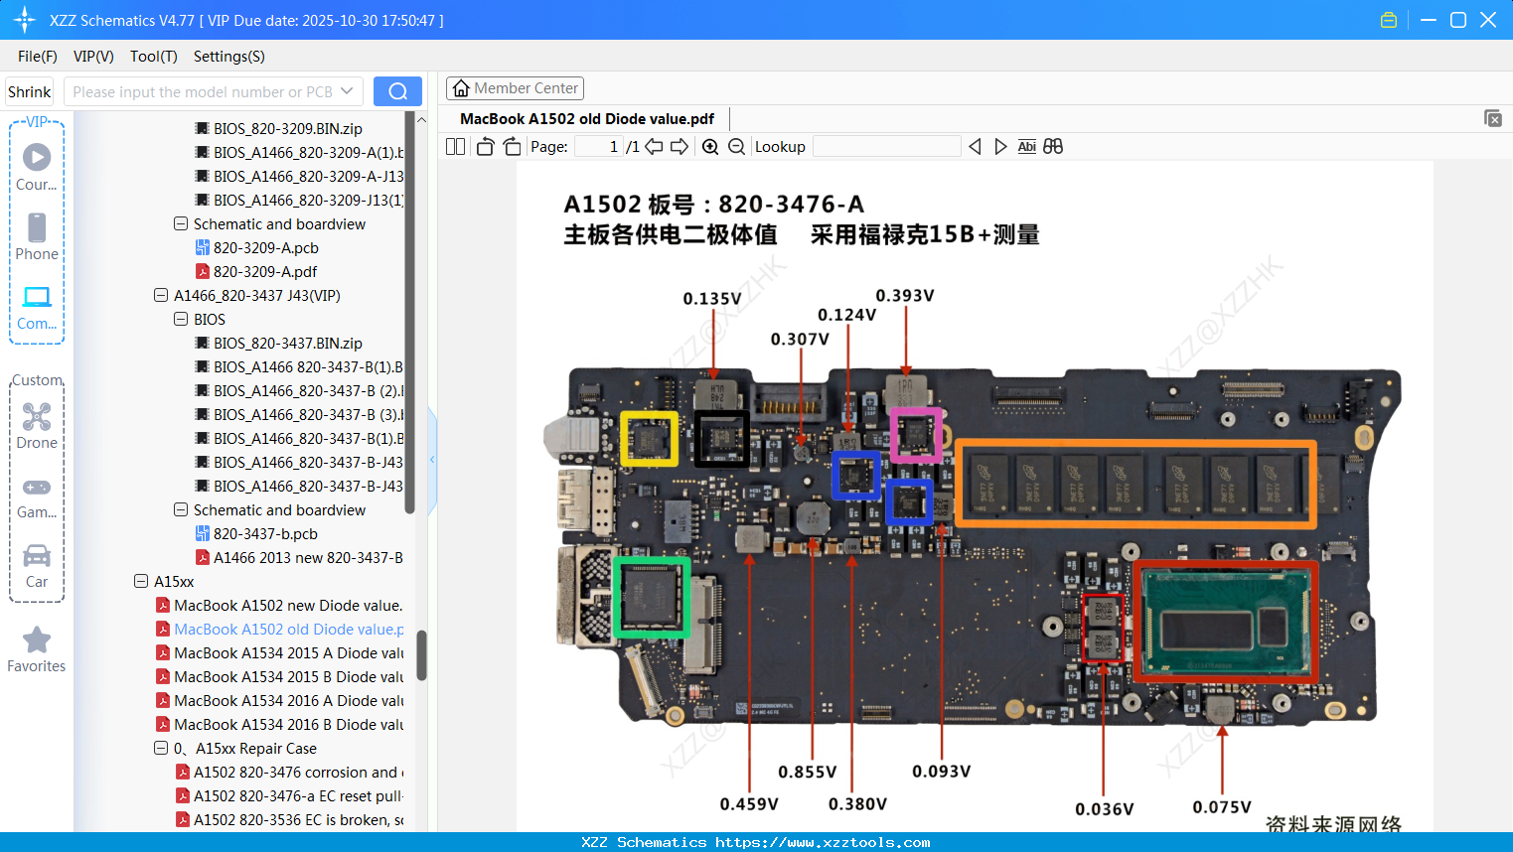Open the 820-3209-A.pdf schematic
1513x852 pixels.
[255, 271]
